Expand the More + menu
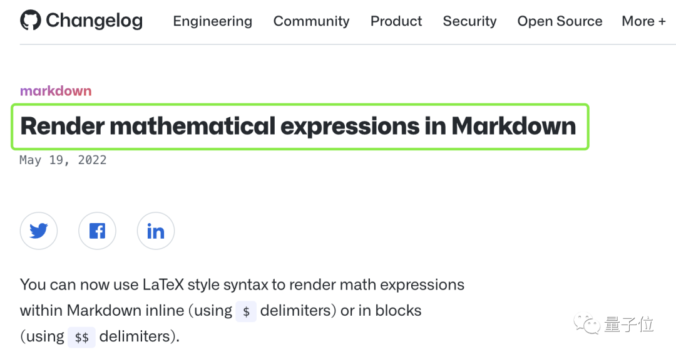The width and height of the screenshot is (676, 354). tap(643, 21)
